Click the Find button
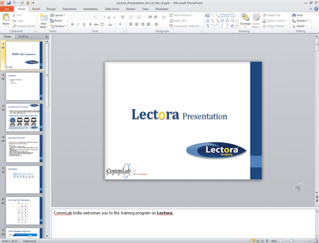319x243 pixels. 297,15
